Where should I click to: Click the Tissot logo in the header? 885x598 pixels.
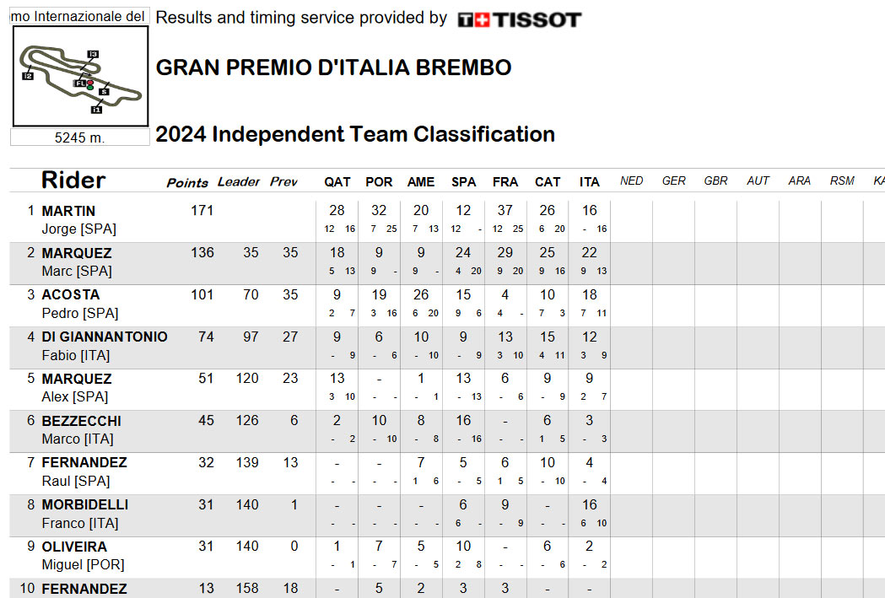coord(519,20)
